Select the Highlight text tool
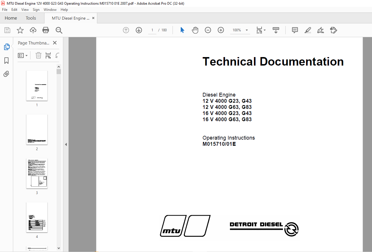Viewport: 372px width, 252px height. [x=308, y=30]
